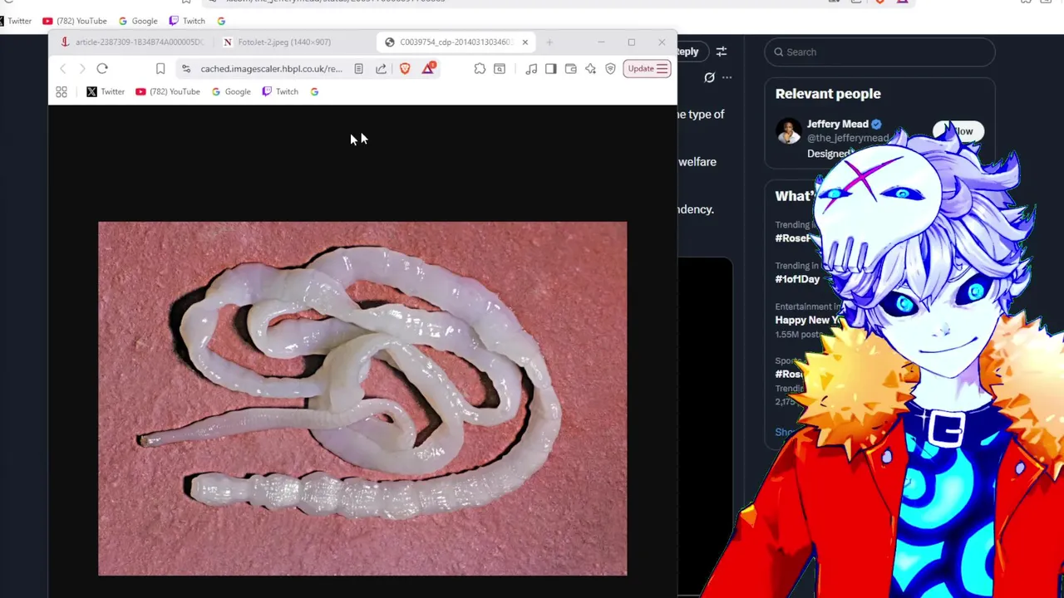Toggle reader mode icon in address bar
This screenshot has width=1064, height=598.
[358, 69]
